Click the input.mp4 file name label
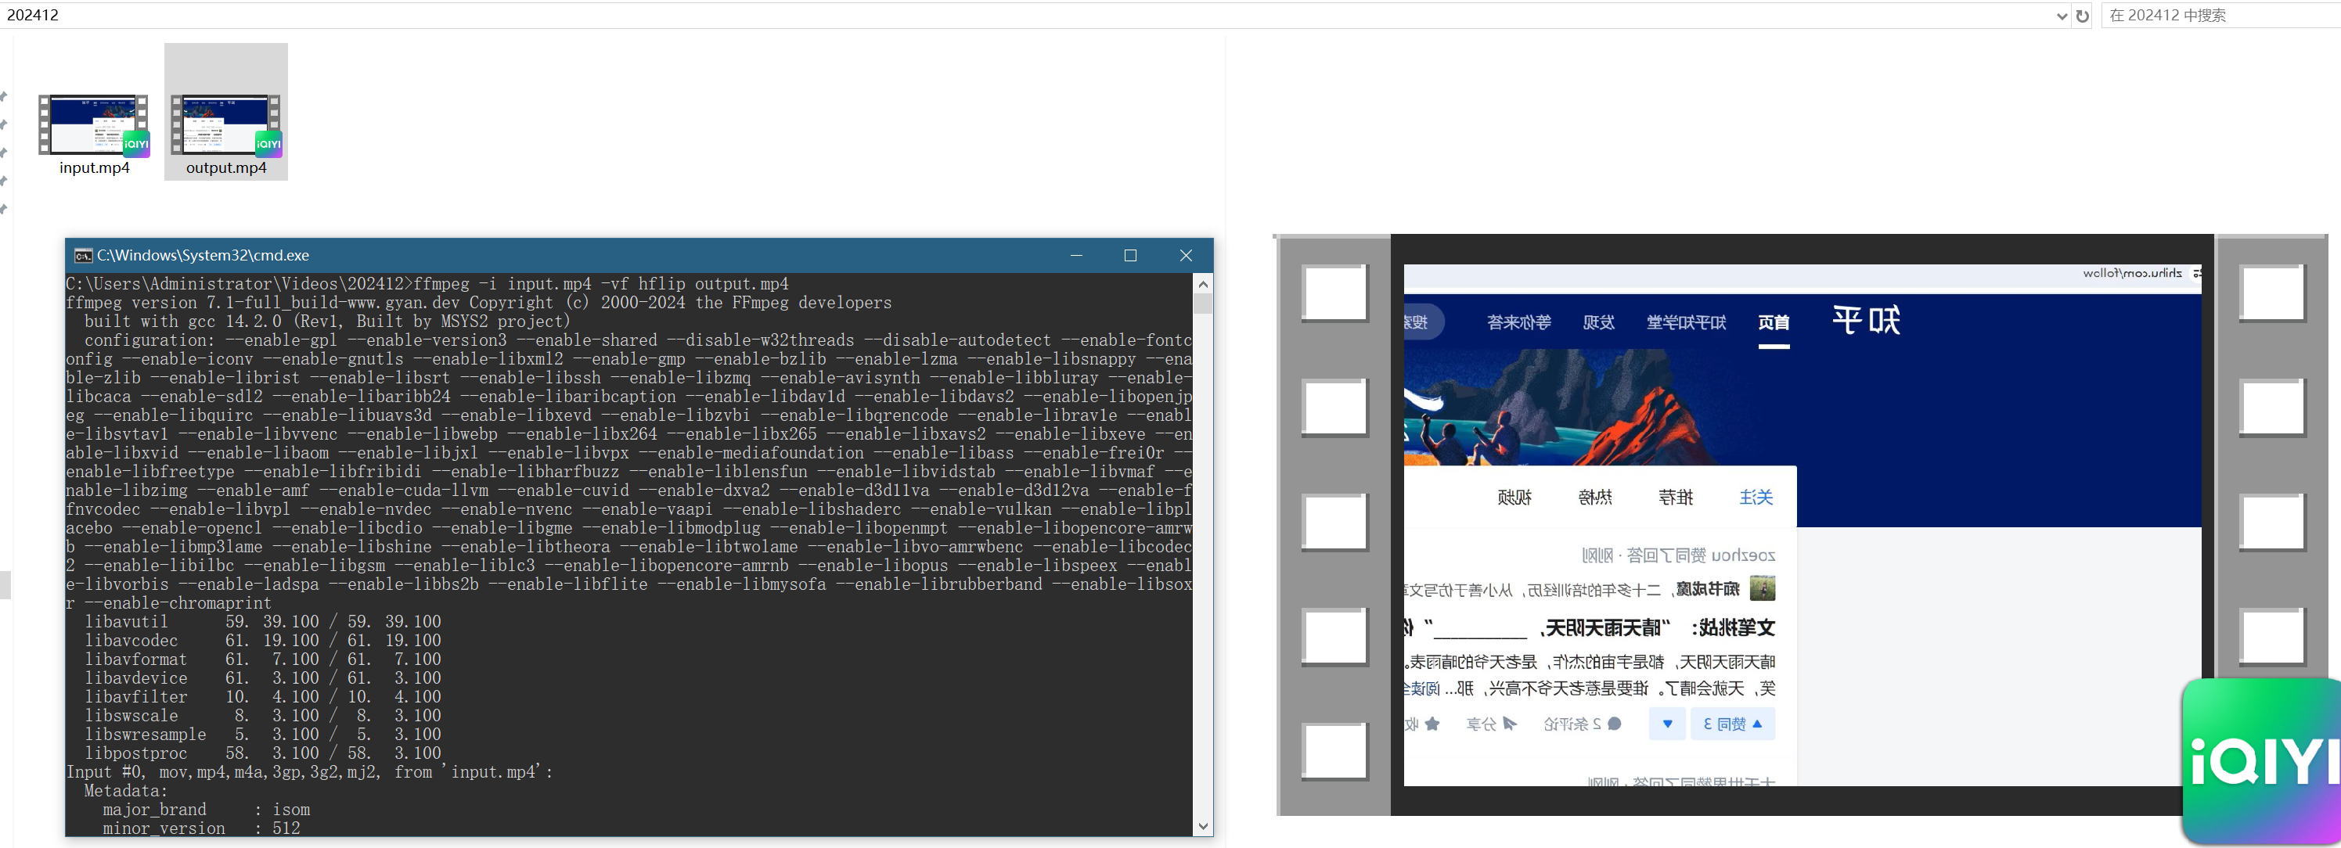Screen dimensions: 2341x848 click(x=95, y=168)
